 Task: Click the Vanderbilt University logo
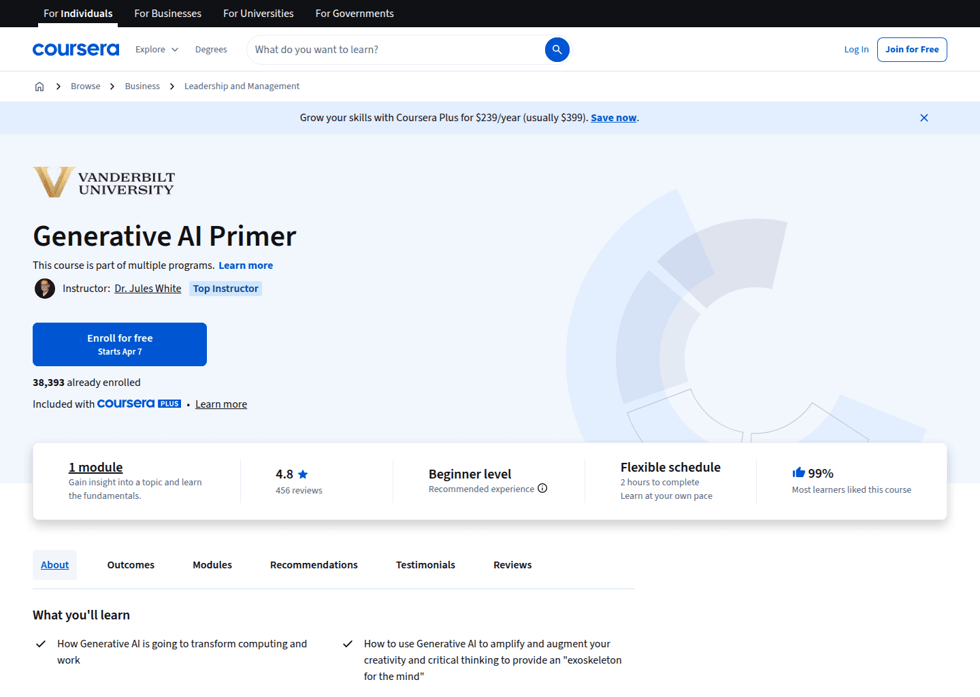tap(103, 182)
